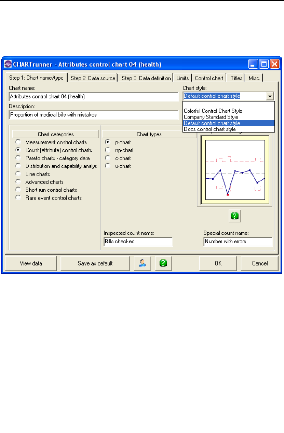Viewport: 284px width, 433px height.
Task: Click the CHARTrunner title bar app icon
Action: pos(7,64)
